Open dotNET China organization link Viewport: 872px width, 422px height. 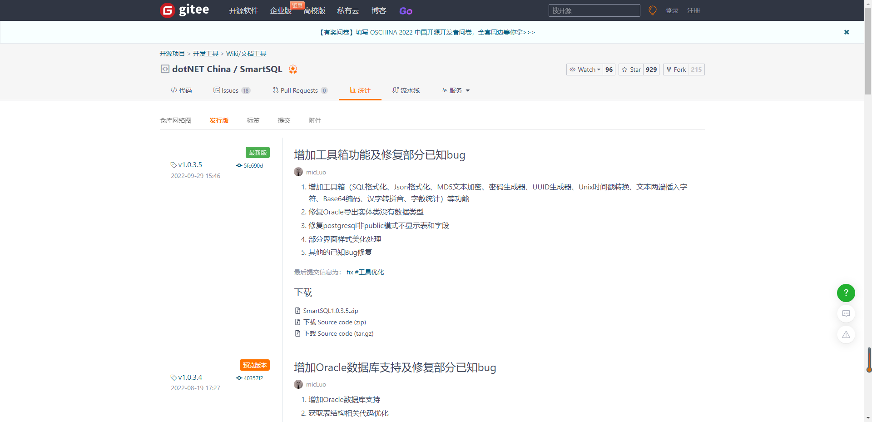(201, 69)
